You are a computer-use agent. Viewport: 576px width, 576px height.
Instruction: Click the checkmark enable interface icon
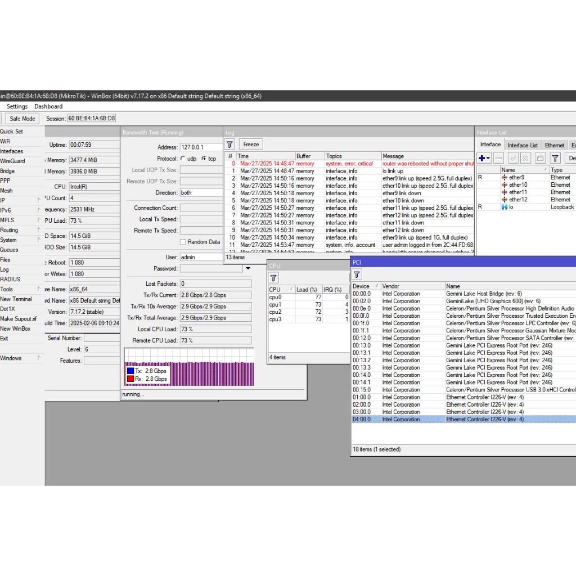[512, 159]
